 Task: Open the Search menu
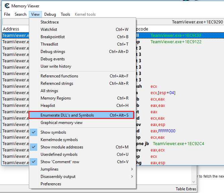pos(20,14)
